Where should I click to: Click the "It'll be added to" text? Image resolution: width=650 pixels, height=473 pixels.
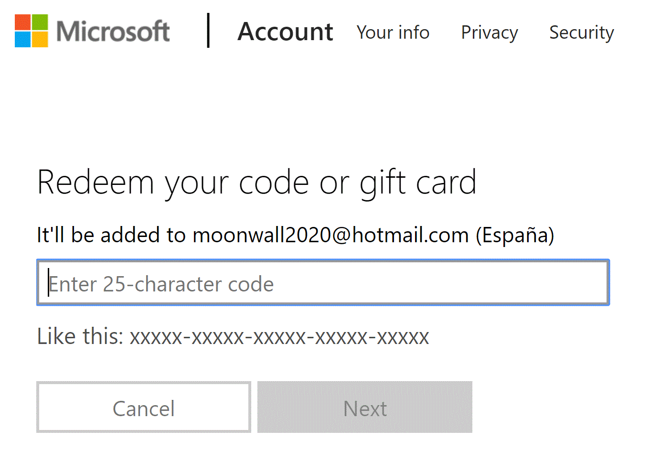[x=111, y=235]
